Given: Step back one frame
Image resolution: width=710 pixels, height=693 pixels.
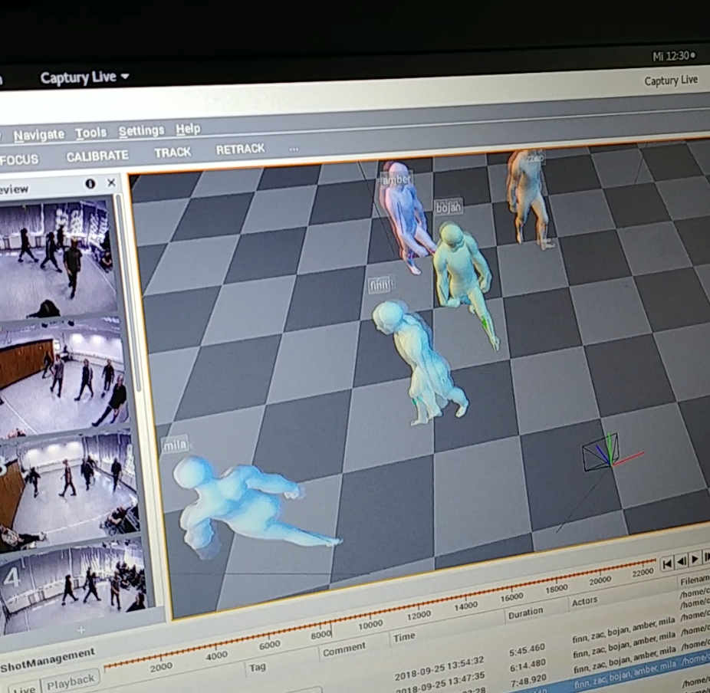Looking at the screenshot, I should coord(681,561).
